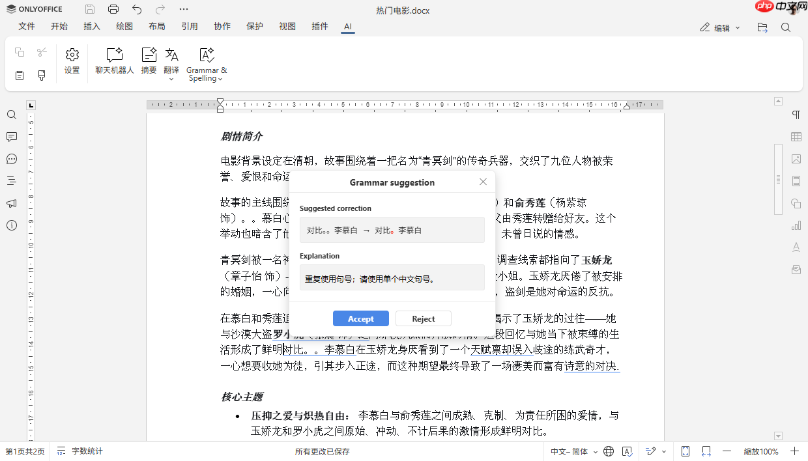Accept the grammar suggestion
Image resolution: width=808 pixels, height=461 pixels.
(360, 318)
